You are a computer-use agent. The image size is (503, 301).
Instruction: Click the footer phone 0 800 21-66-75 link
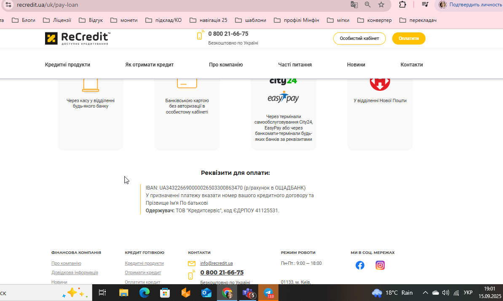pyautogui.click(x=222, y=272)
